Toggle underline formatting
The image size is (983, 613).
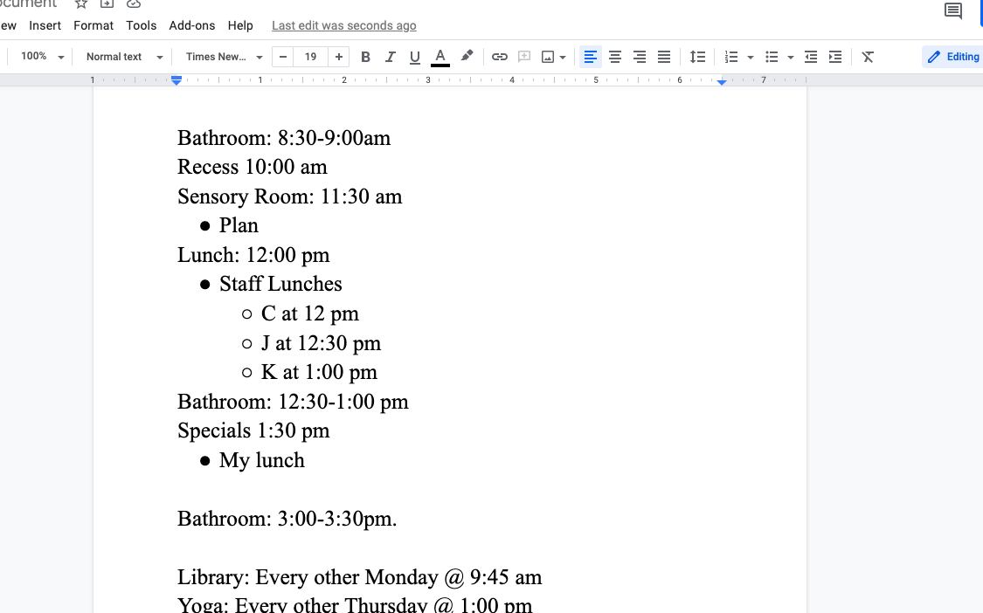click(x=414, y=56)
